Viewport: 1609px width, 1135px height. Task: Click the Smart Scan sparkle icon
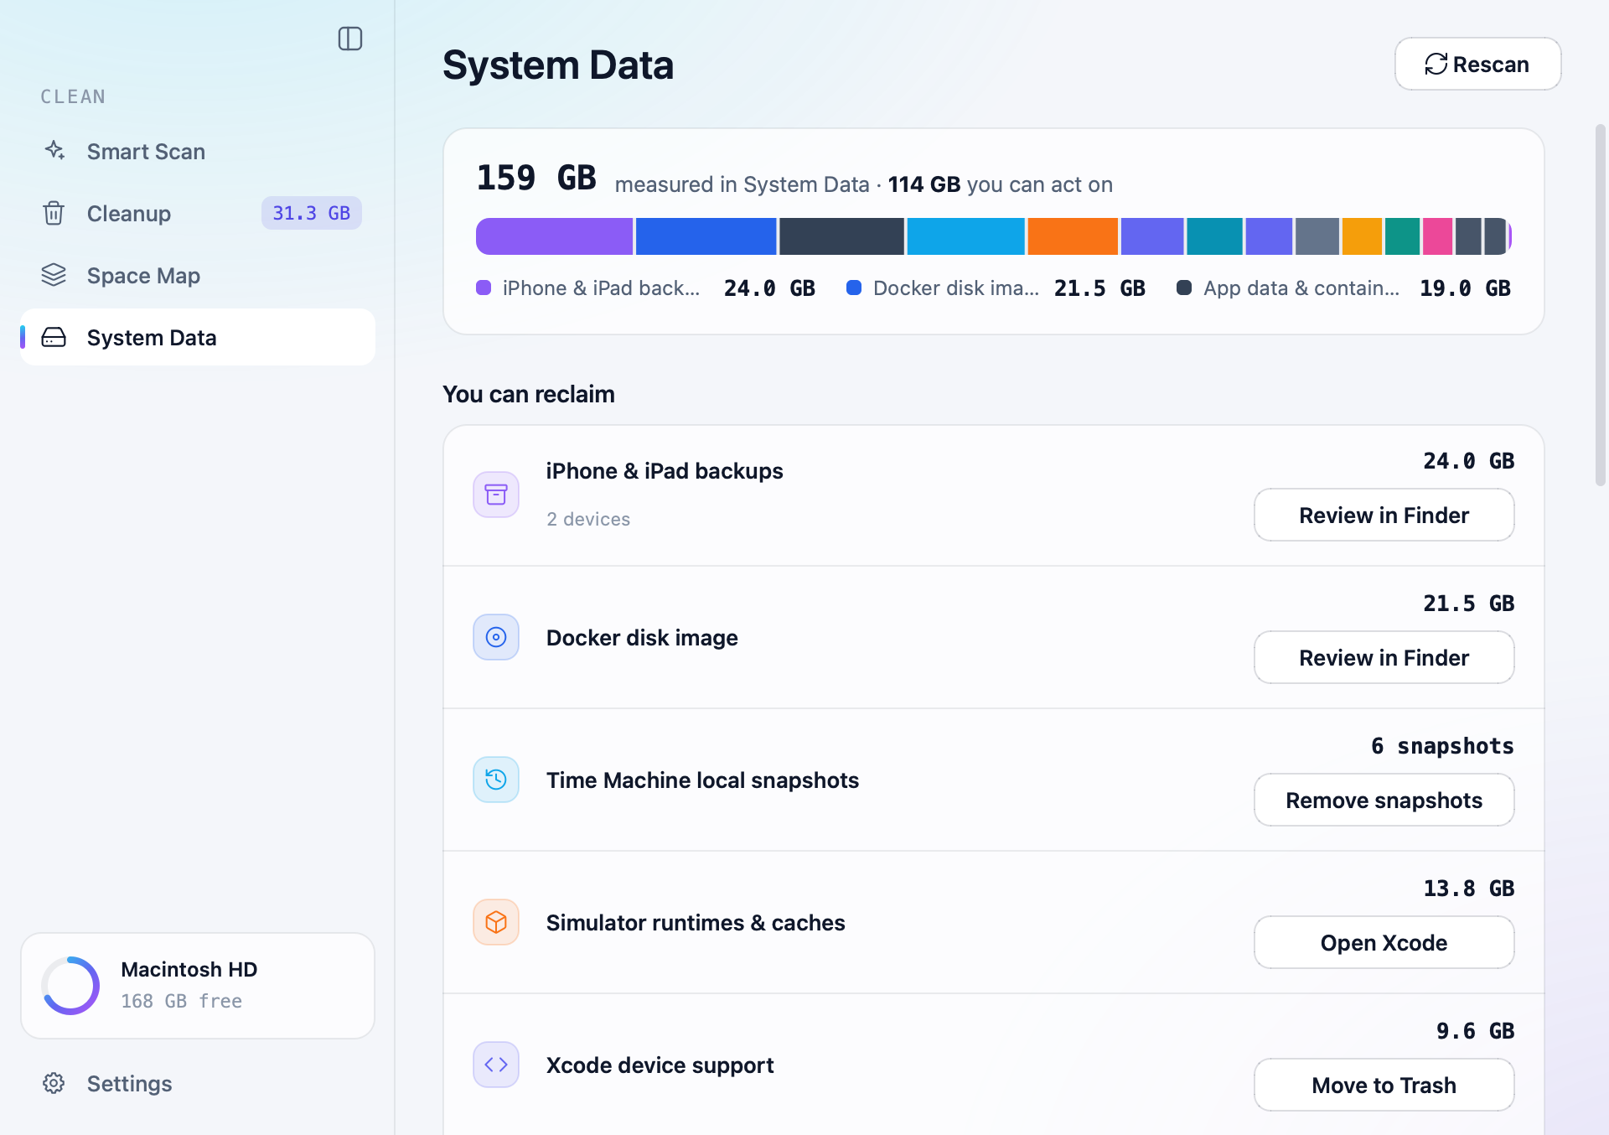coord(54,151)
